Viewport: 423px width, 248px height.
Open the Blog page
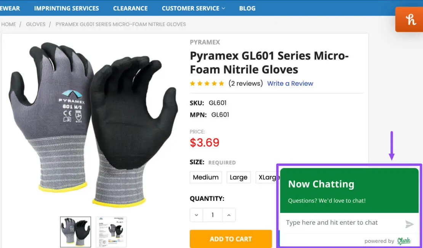click(x=247, y=8)
